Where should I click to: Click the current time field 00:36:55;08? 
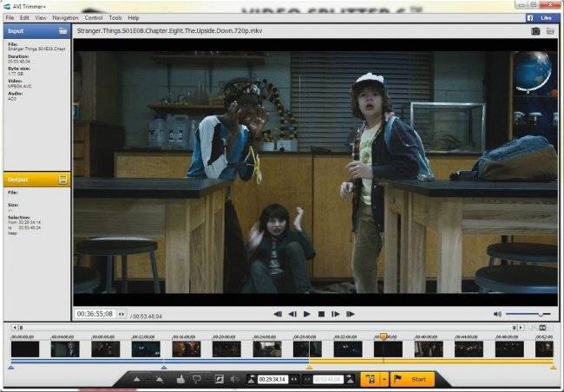click(95, 314)
